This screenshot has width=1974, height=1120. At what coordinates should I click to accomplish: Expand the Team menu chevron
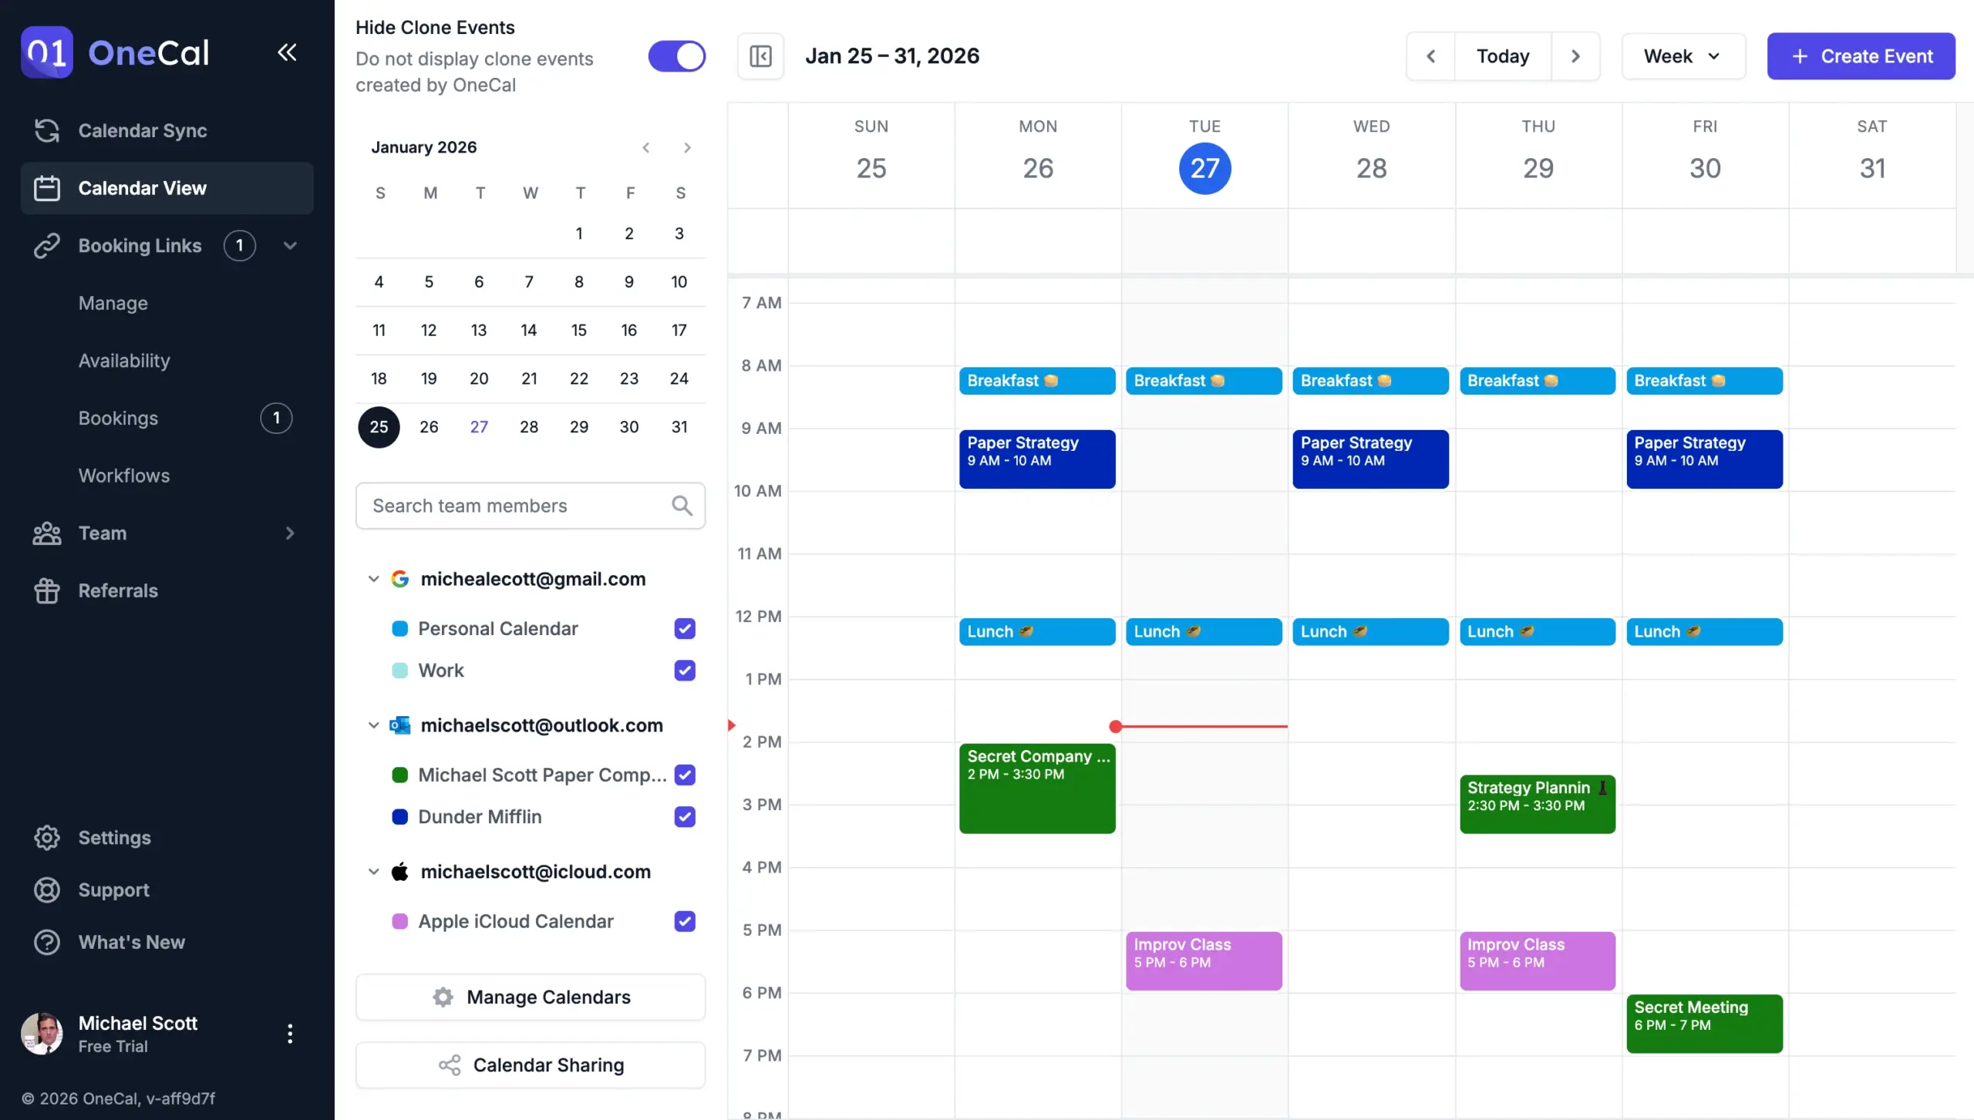290,533
